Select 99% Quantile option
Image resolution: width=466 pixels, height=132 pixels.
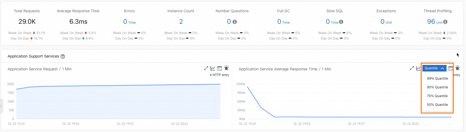(x=437, y=79)
